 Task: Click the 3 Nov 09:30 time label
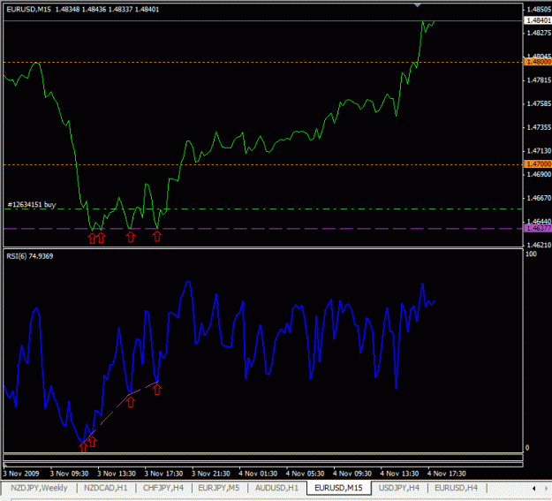(x=69, y=474)
